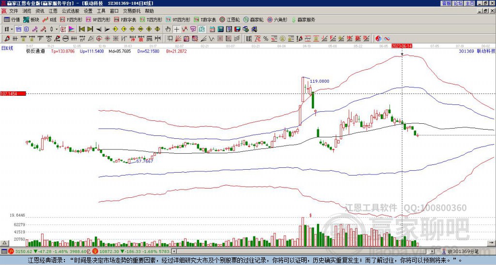Open the 浏览 menu
Screen dimensions: 496x265
click(27, 11)
